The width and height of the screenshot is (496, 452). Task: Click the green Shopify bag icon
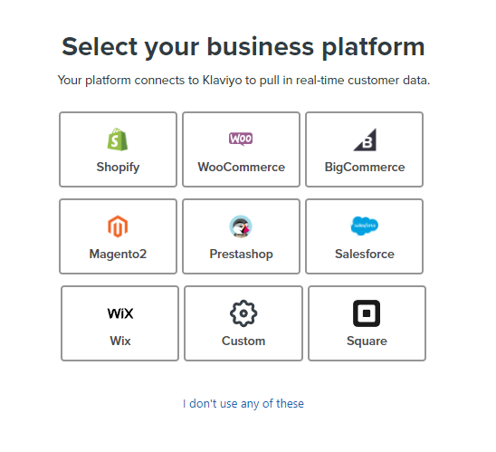pos(118,139)
